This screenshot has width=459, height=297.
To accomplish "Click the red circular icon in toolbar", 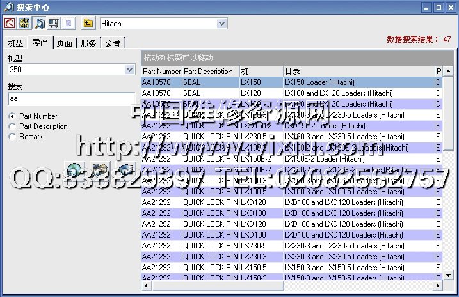I will tap(10, 24).
